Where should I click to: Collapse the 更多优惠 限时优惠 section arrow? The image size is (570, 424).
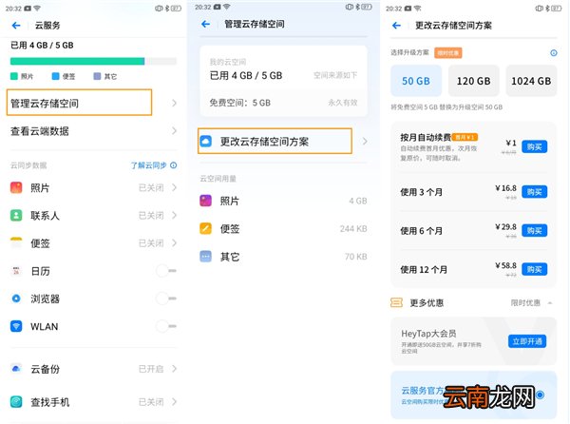pos(550,303)
